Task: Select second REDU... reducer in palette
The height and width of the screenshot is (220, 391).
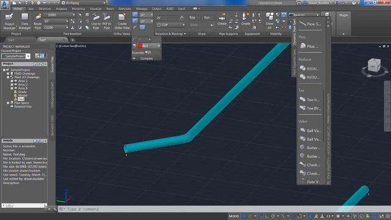Action: [x=310, y=77]
